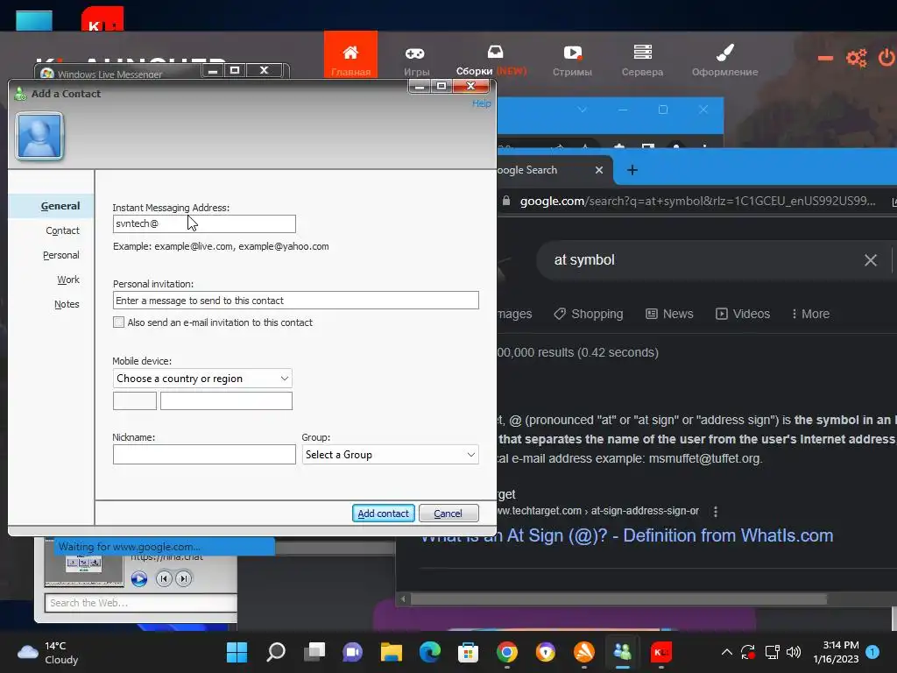897x673 pixels.
Task: Open the Главная home tab in launcher
Action: 350,55
